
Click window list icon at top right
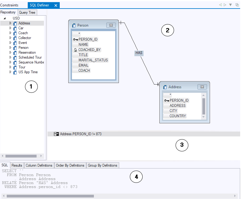pos(237,5)
